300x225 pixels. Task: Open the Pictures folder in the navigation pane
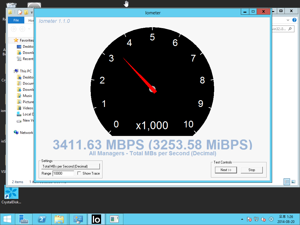point(25,102)
